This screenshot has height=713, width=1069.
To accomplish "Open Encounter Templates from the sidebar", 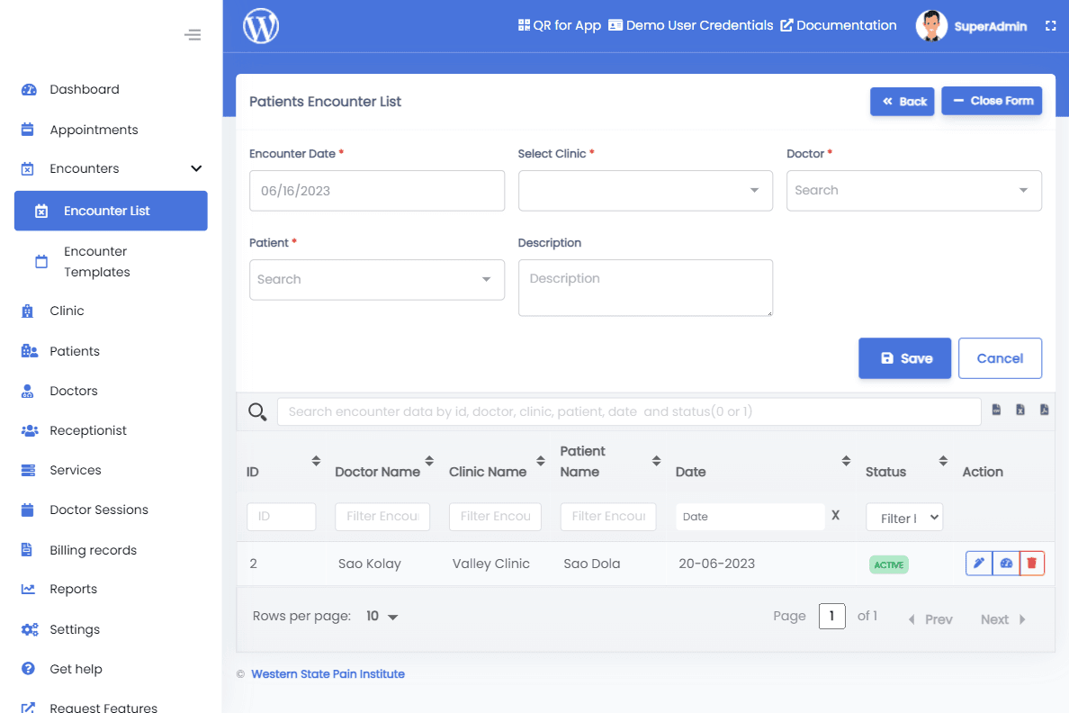I will pyautogui.click(x=96, y=261).
